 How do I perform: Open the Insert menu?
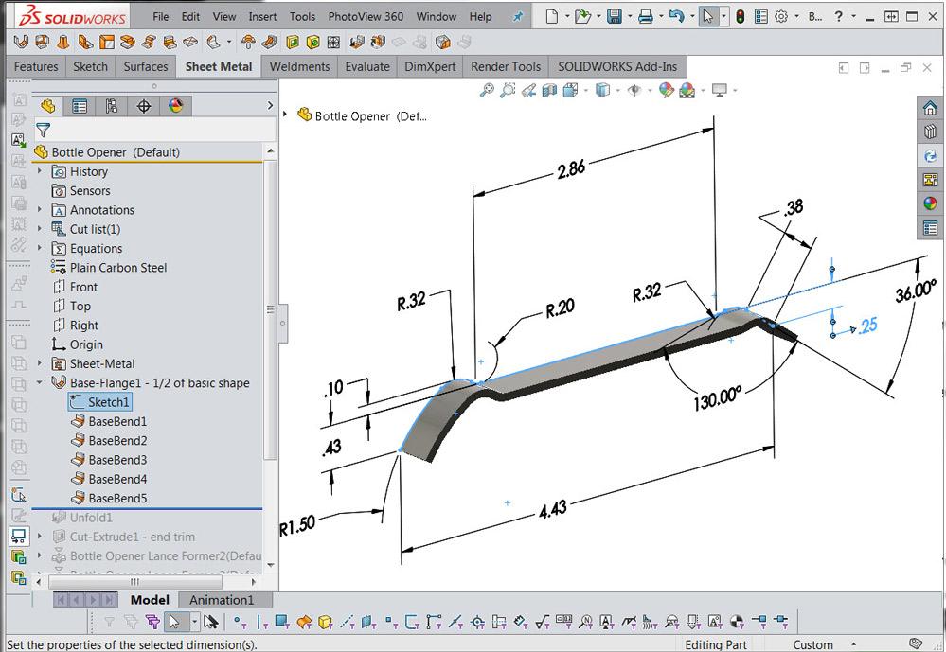(262, 16)
